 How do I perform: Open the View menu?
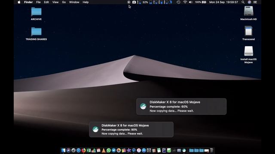coord(55,2)
